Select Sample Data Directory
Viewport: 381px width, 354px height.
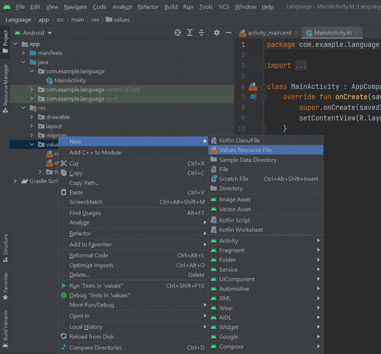click(266, 159)
